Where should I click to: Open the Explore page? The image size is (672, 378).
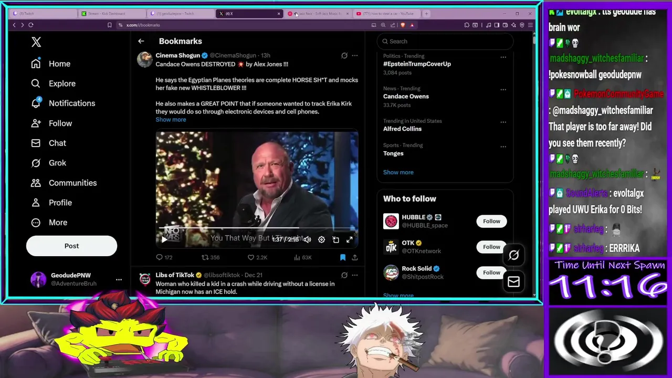pyautogui.click(x=53, y=83)
